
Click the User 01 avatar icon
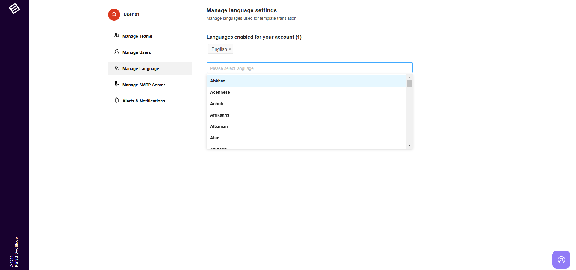114,15
